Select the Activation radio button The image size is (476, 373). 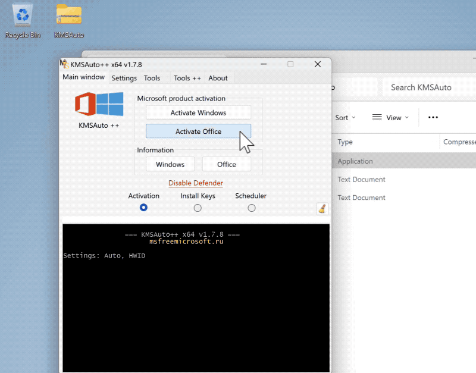tap(143, 208)
